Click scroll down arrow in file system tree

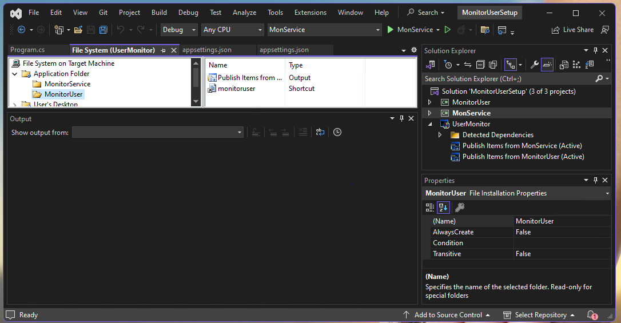196,102
